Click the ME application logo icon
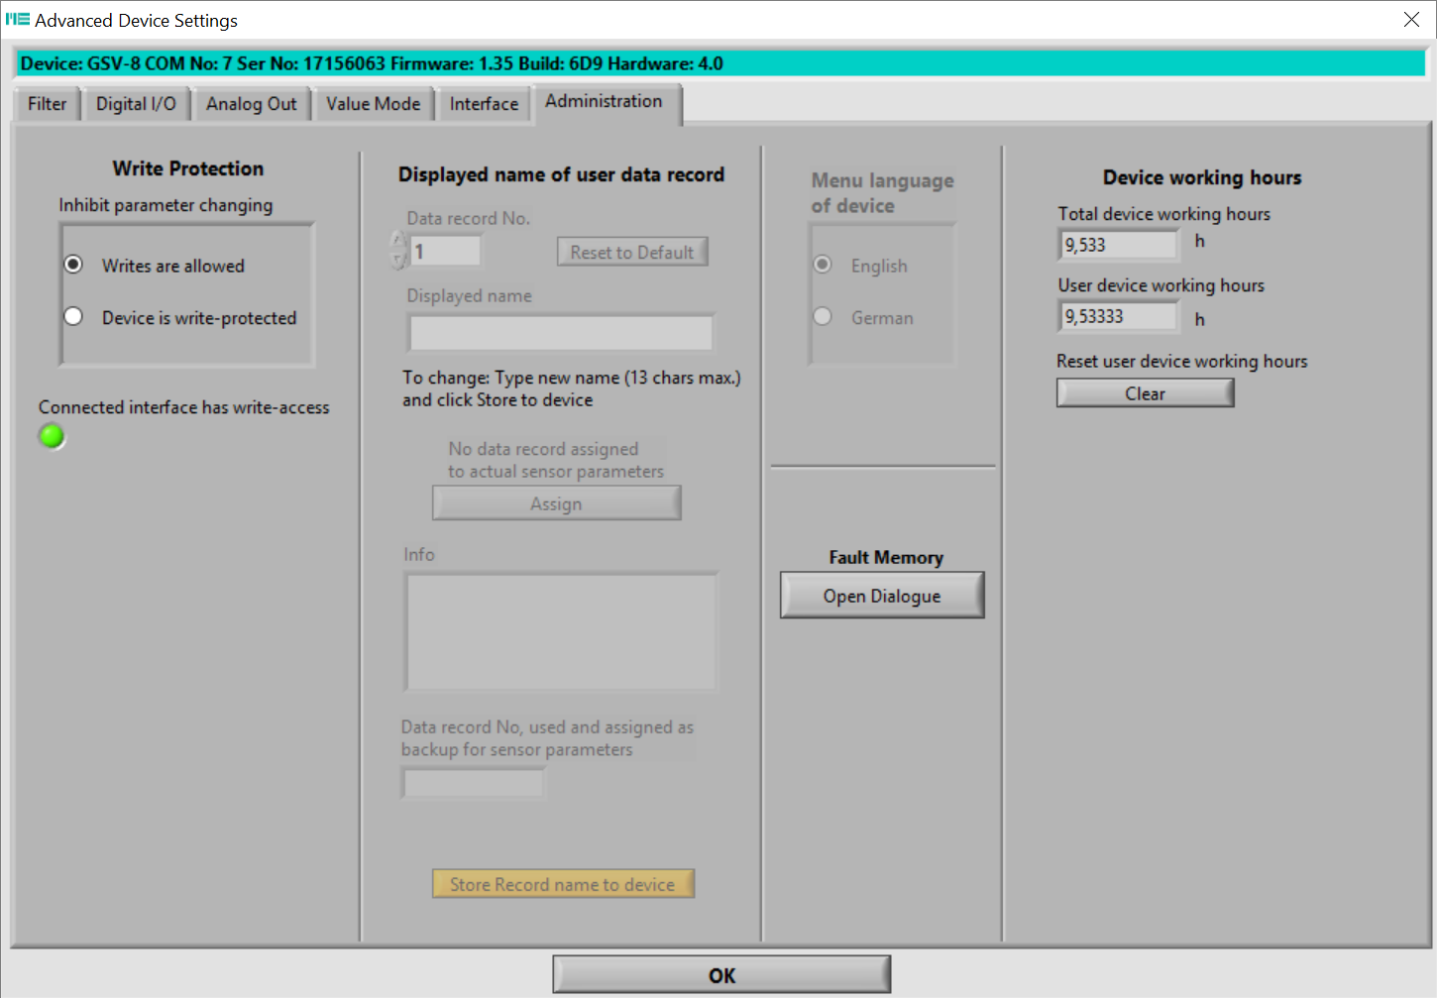Screen dimensions: 1437x998 [x=18, y=19]
